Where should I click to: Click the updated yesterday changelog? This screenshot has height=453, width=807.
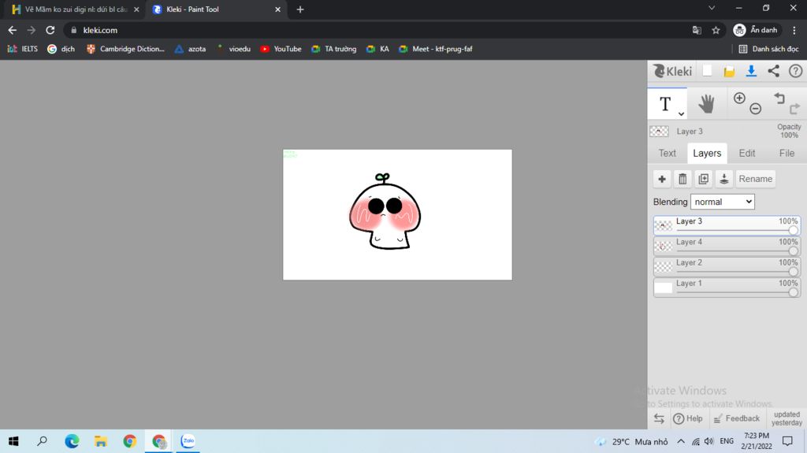787,418
